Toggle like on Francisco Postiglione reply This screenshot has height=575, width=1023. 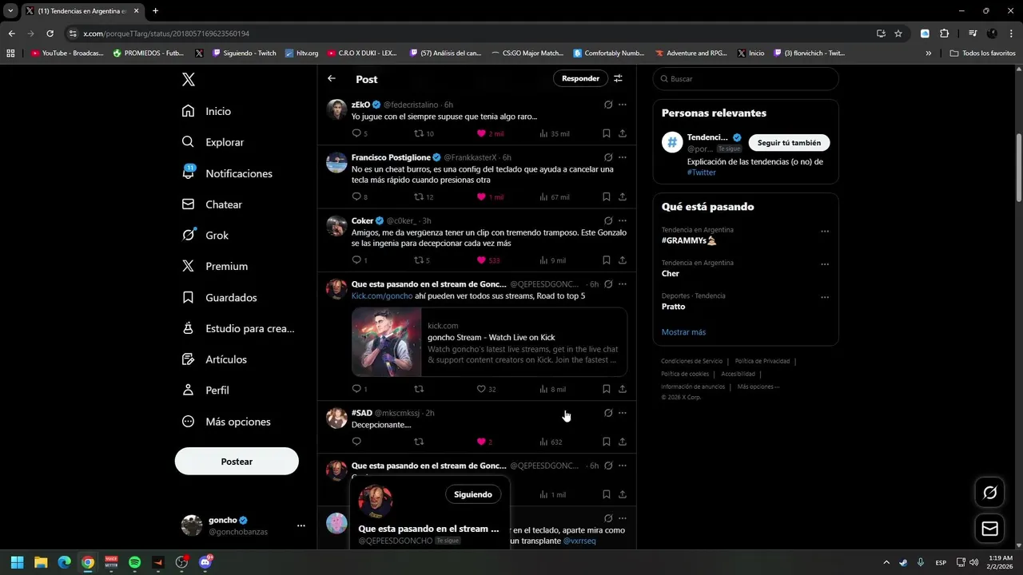(481, 196)
